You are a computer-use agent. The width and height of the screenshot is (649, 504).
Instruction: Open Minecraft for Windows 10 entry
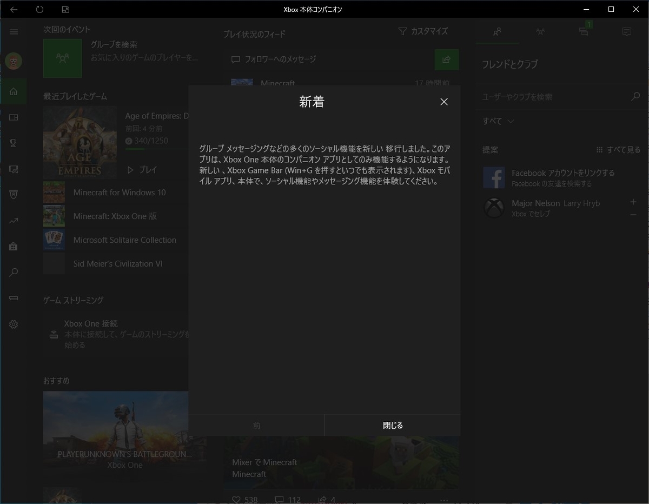point(116,193)
